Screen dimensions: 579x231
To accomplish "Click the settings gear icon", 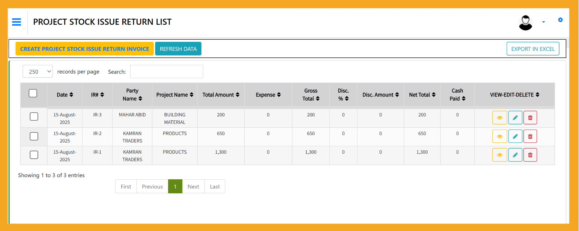I will 560,20.
